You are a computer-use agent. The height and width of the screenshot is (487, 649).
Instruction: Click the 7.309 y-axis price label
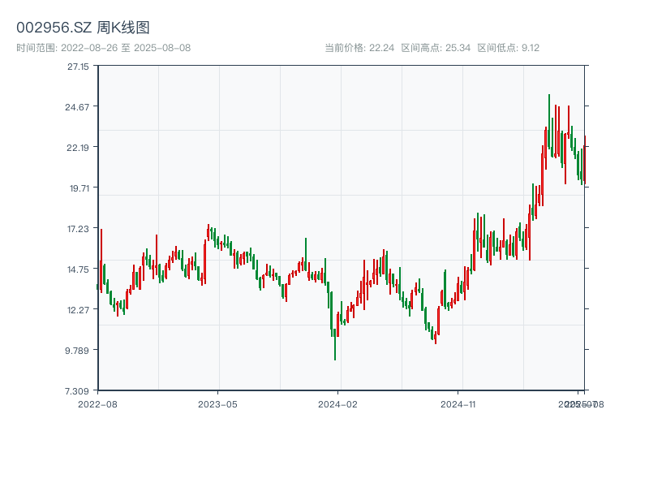[79, 391]
